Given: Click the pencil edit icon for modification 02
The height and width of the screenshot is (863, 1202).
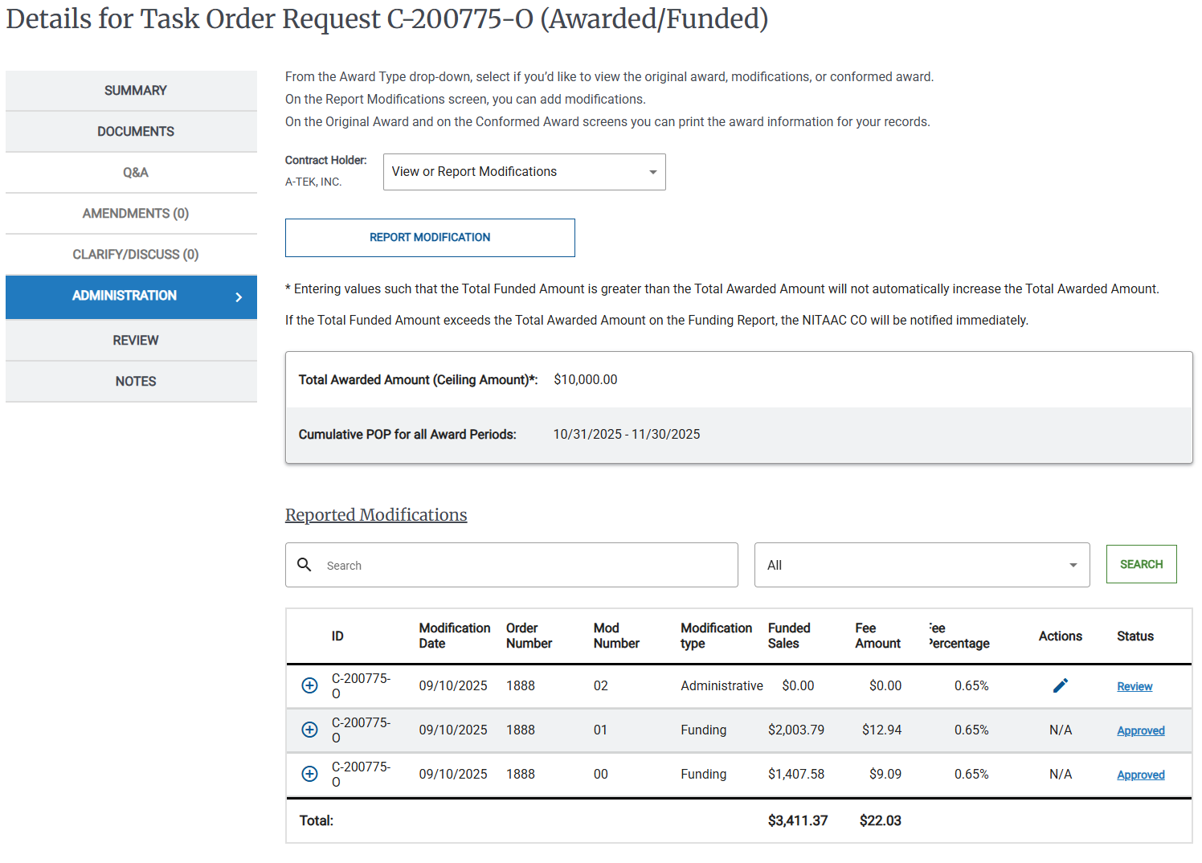Looking at the screenshot, I should [x=1060, y=685].
